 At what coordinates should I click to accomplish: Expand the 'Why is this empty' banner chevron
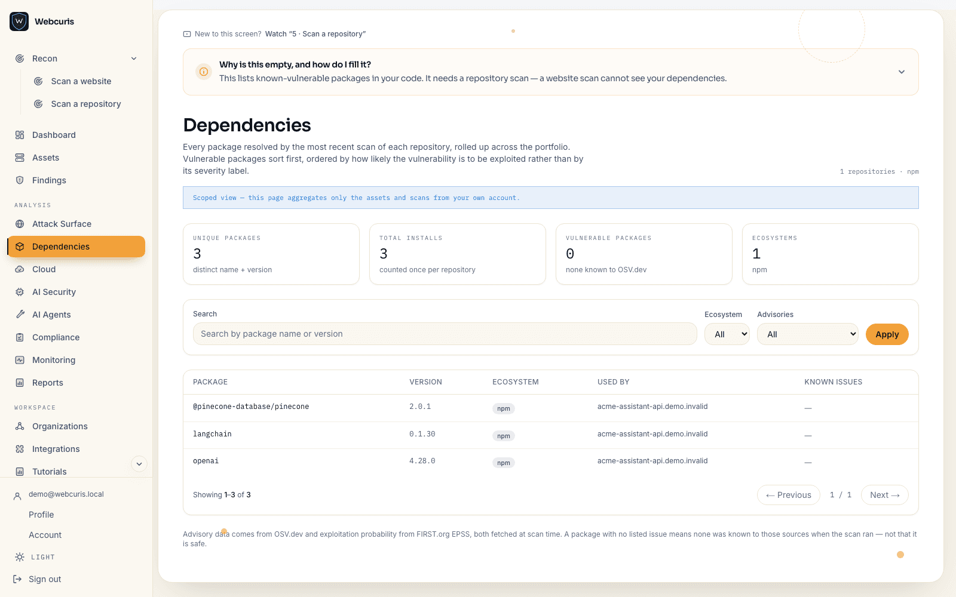click(902, 72)
